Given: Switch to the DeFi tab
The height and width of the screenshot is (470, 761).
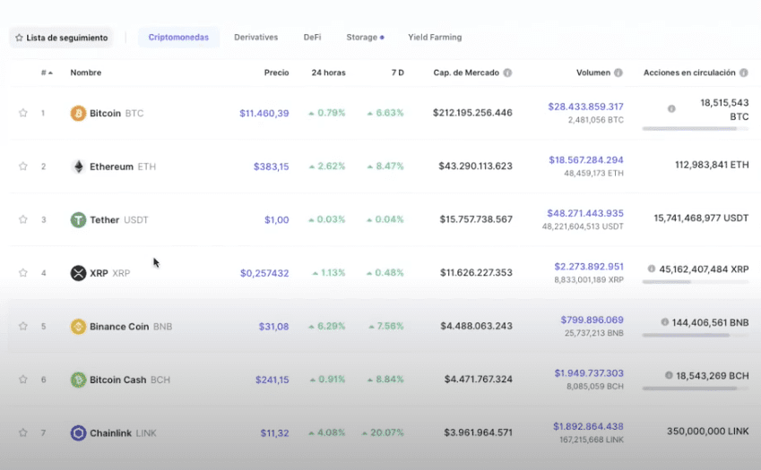Looking at the screenshot, I should tap(312, 38).
